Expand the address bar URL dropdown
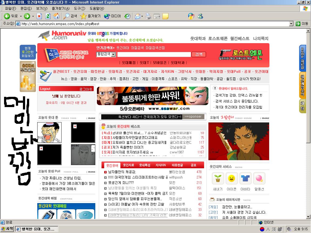Viewport: 311px width, 233px height. tap(291, 24)
